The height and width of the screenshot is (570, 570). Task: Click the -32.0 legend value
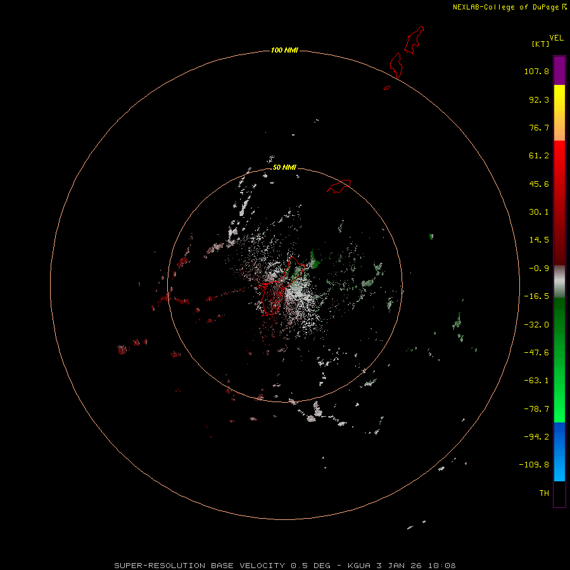click(x=536, y=325)
